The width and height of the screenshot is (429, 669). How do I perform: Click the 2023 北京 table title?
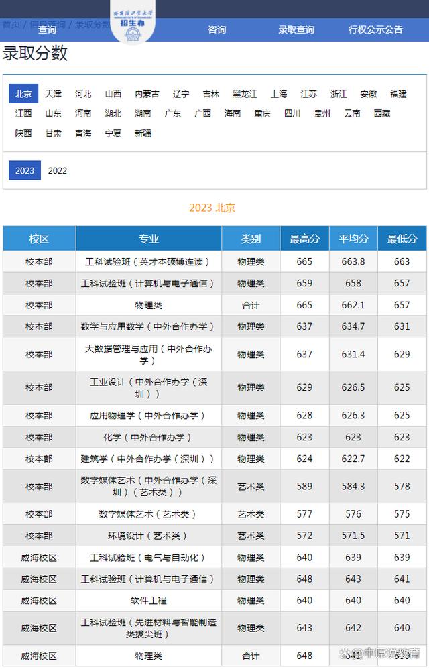tap(212, 208)
